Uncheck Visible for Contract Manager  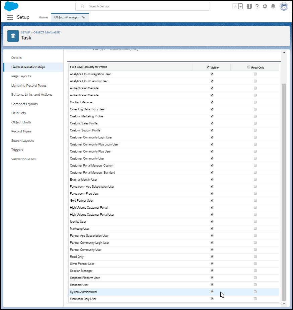212,102
